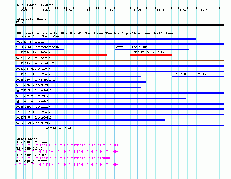Viewport: 231px width, 179px height.
Task: Click the Cytogenetic Bands track title
Action: point(31,19)
